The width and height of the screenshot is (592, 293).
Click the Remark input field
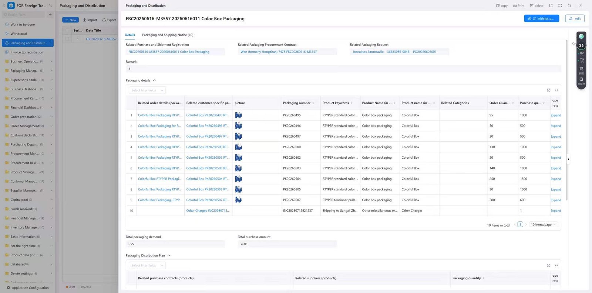343,69
